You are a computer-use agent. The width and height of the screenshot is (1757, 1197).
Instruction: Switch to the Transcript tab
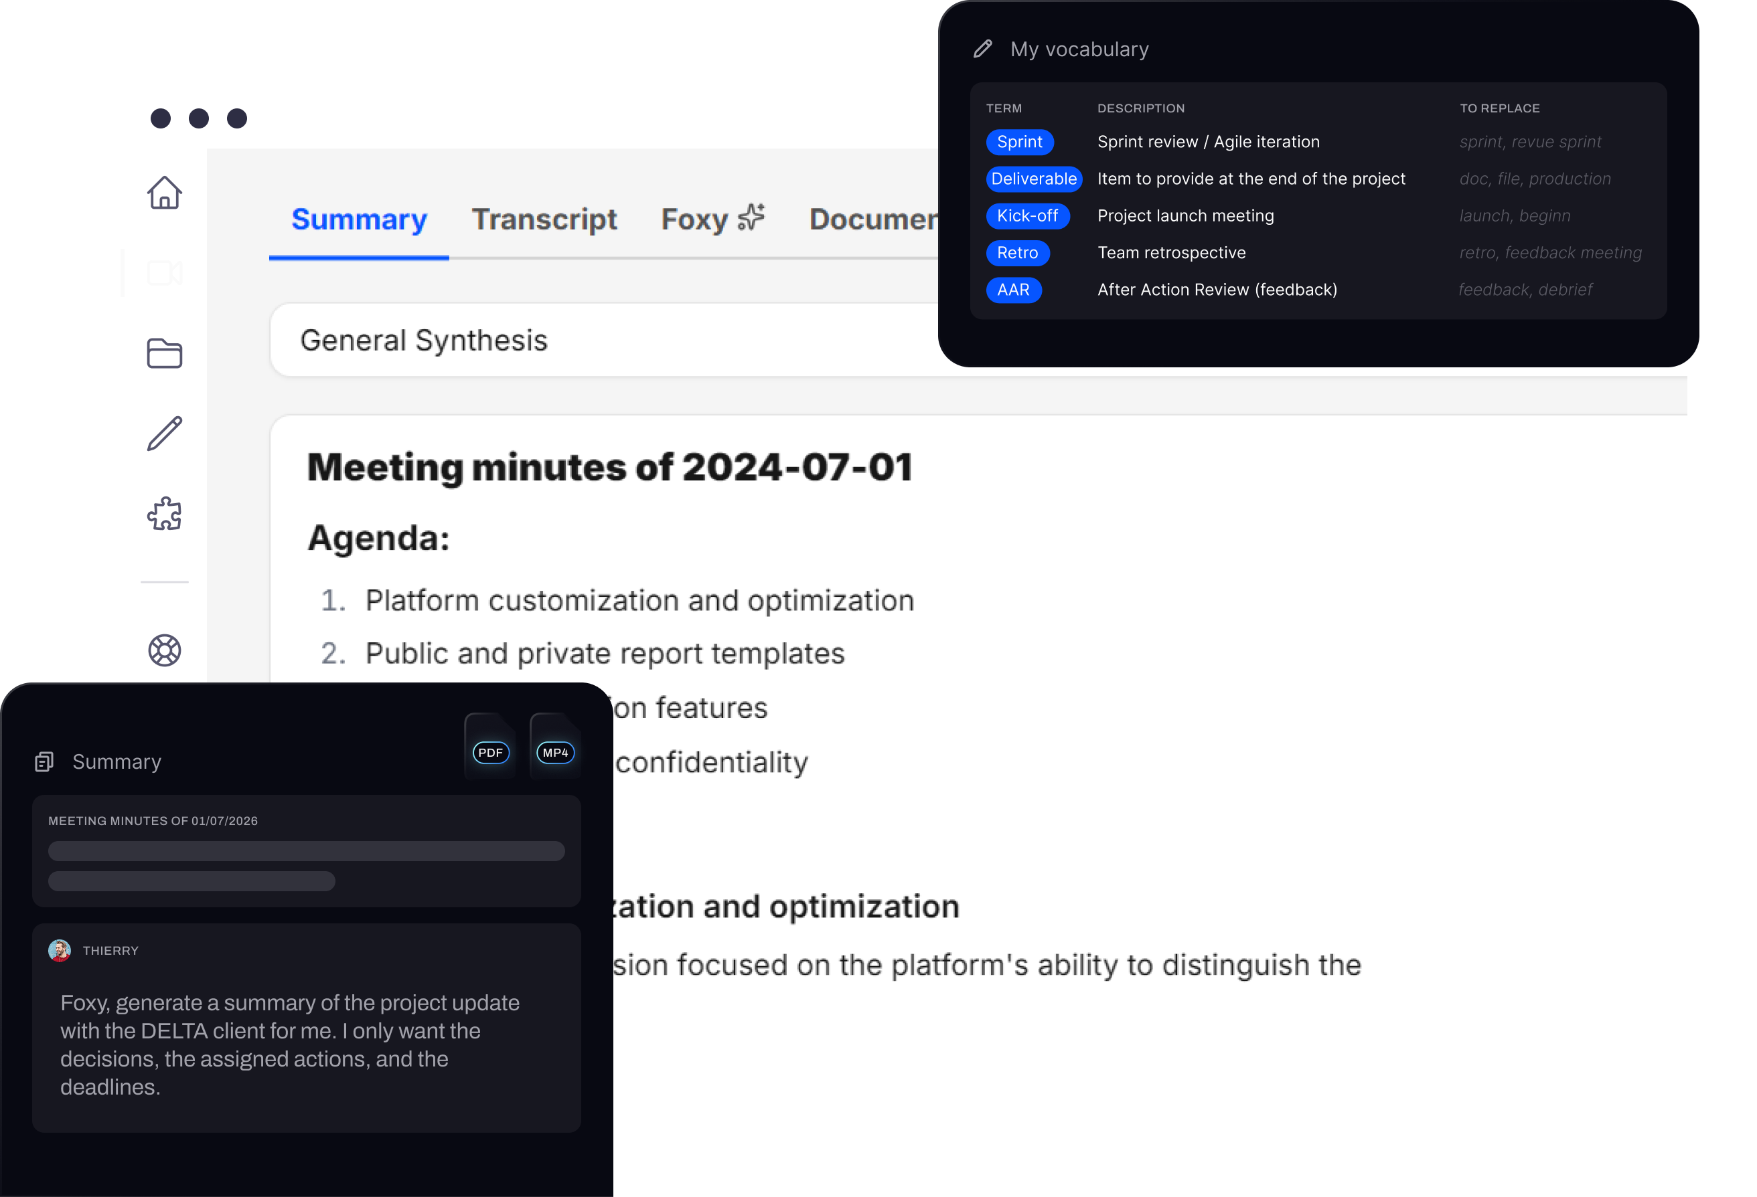click(x=544, y=219)
